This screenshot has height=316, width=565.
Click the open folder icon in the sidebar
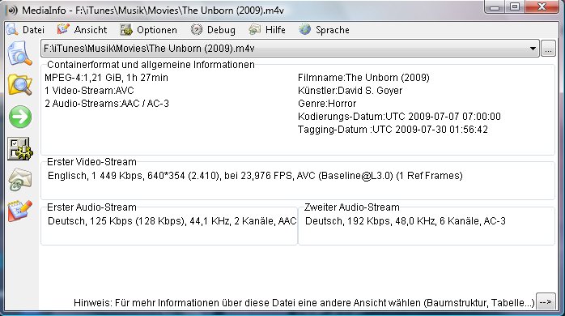20,84
